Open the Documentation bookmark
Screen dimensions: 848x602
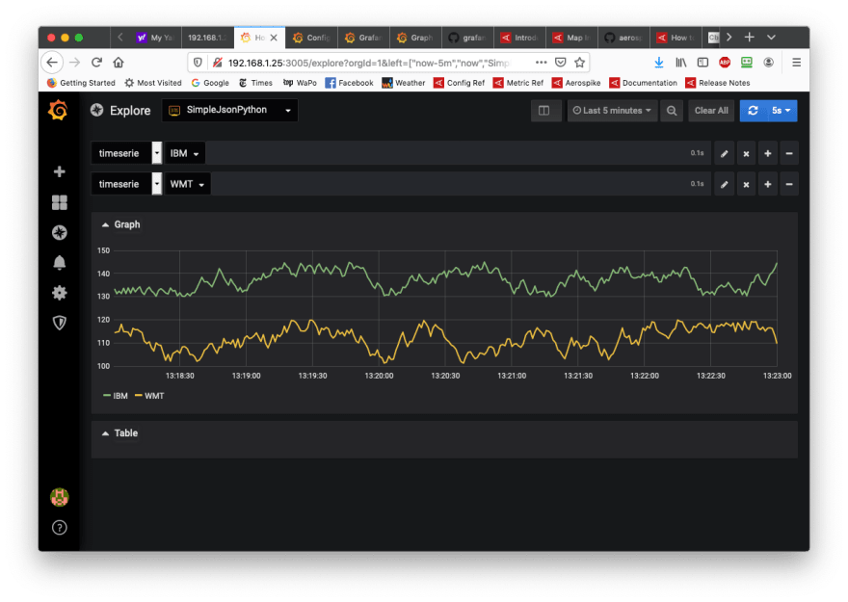pos(643,83)
